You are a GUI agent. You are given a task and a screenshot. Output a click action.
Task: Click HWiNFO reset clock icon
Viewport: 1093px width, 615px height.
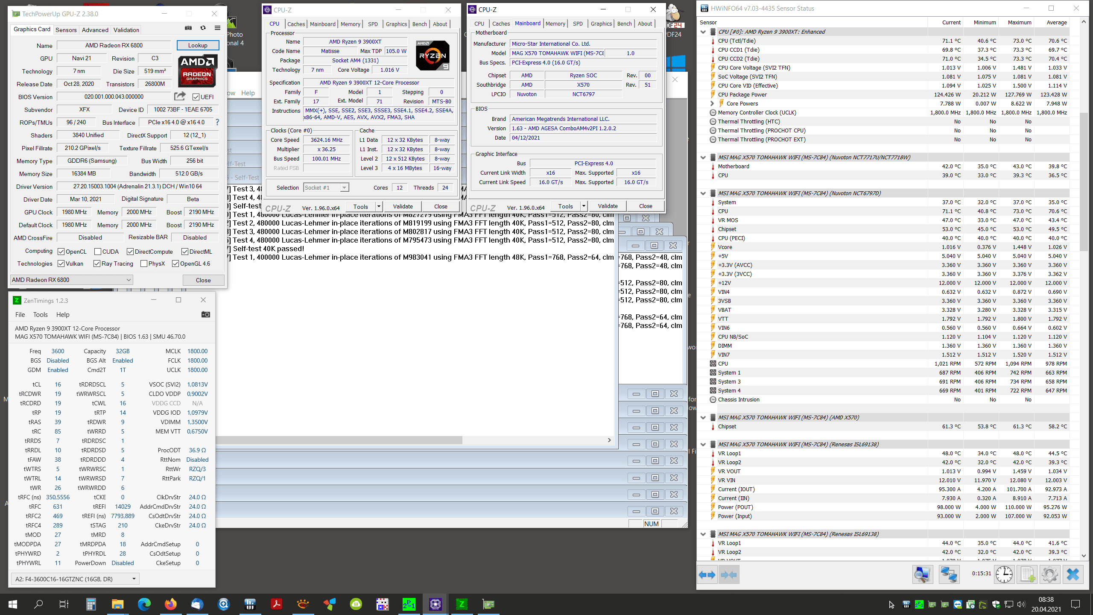click(x=1004, y=575)
